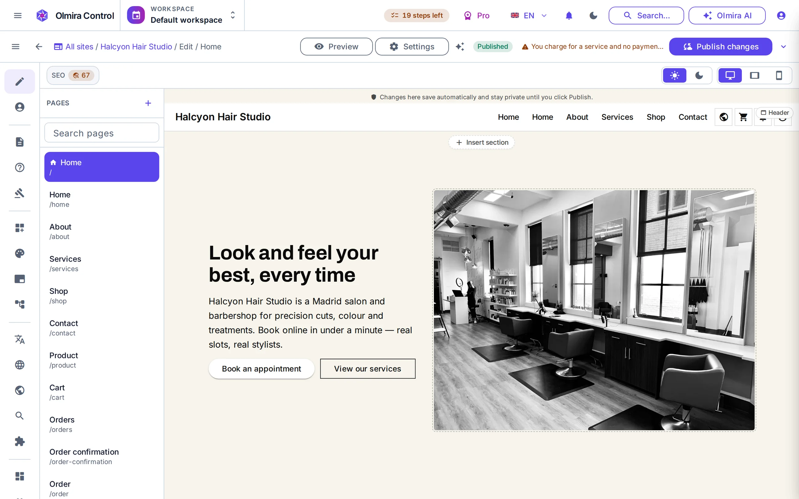The width and height of the screenshot is (799, 499).
Task: Click the globe icon in site header
Action: pyautogui.click(x=723, y=117)
